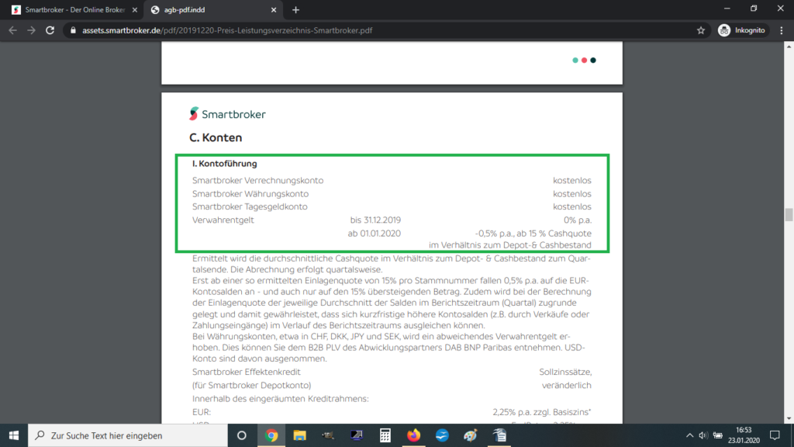Image resolution: width=794 pixels, height=447 pixels.
Task: Switch to the Smartbroker - Der Online Broker tab
Action: coord(74,10)
